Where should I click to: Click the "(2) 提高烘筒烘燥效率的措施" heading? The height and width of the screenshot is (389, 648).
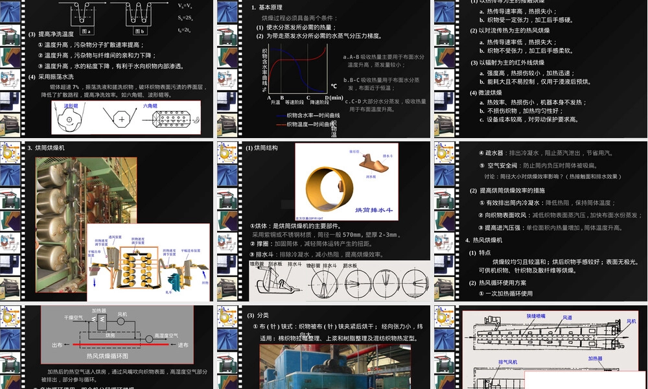[x=507, y=191]
